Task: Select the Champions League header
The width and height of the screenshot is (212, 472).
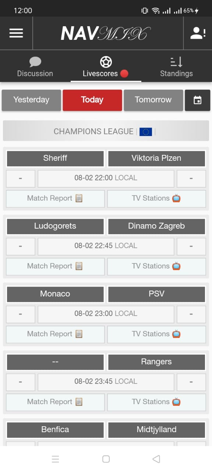Action: coord(106,131)
